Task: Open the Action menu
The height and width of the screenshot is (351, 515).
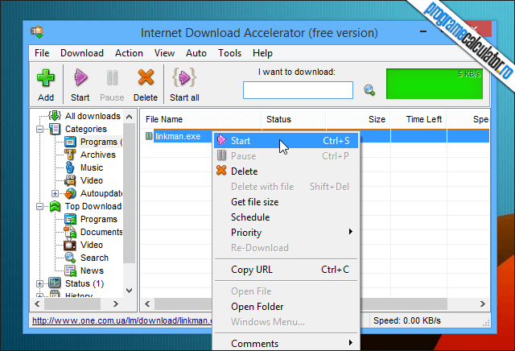Action: 129,53
